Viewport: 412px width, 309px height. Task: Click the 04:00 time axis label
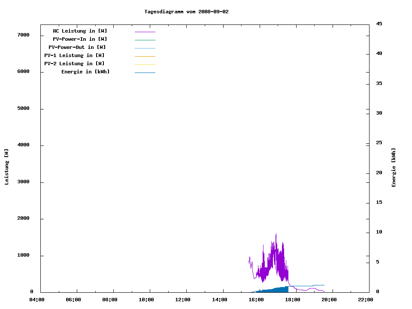tap(37, 300)
